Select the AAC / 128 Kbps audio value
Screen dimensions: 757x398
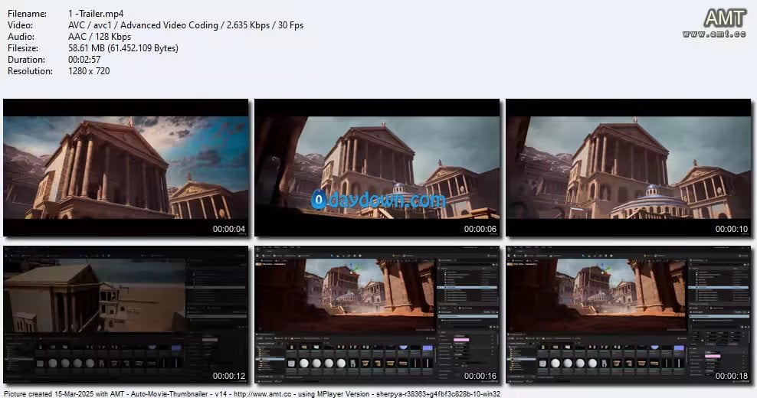click(100, 37)
